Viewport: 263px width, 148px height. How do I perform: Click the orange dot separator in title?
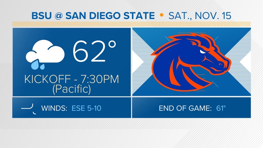161,16
